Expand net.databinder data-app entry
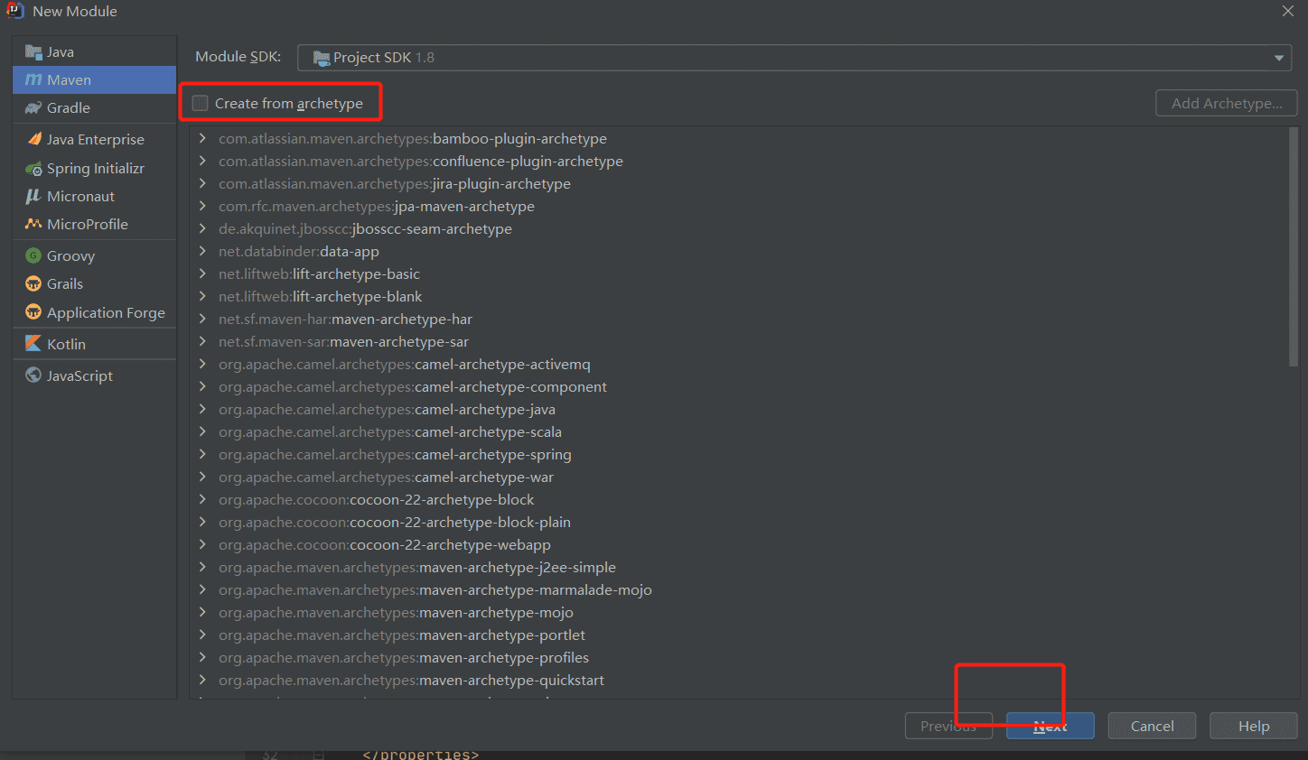 point(202,251)
